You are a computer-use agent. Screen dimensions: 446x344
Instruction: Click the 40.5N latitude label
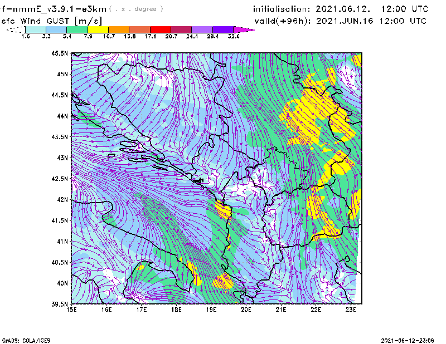tap(60, 262)
